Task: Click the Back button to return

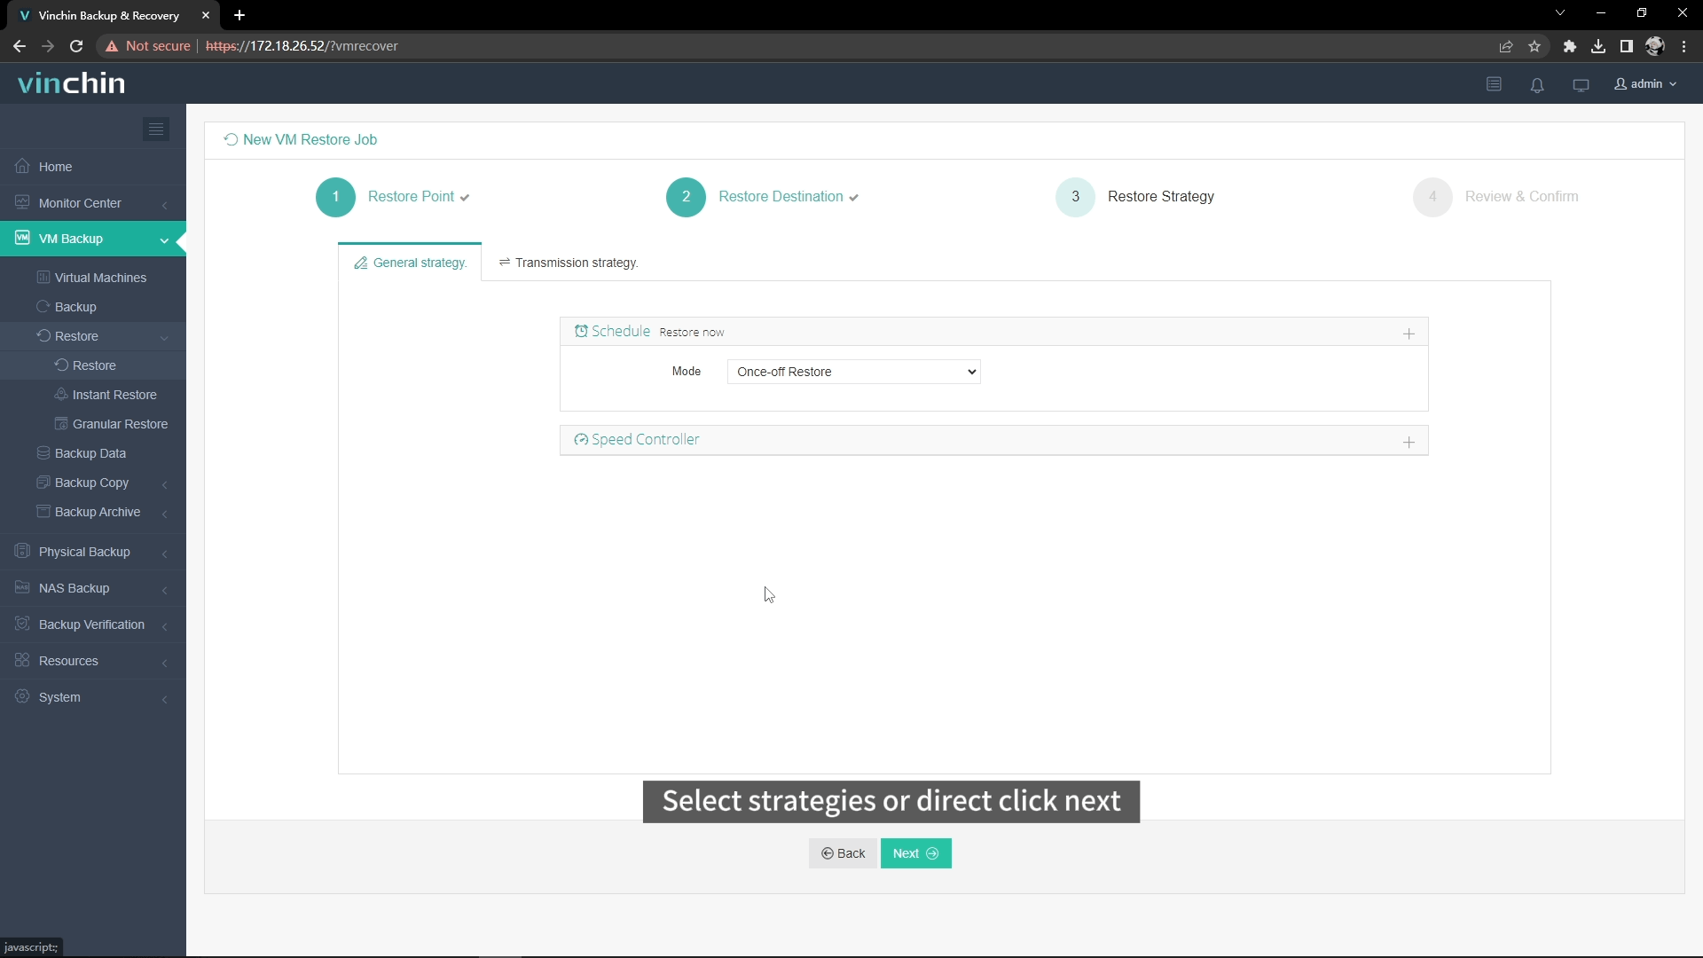Action: pos(844,852)
